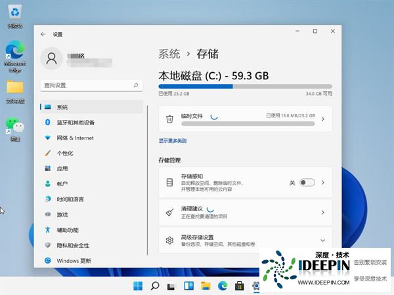Click the globe clock icon for 时间和语言

48,199
